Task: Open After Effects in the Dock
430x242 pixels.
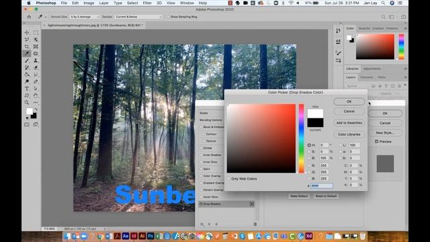Action: click(126, 236)
